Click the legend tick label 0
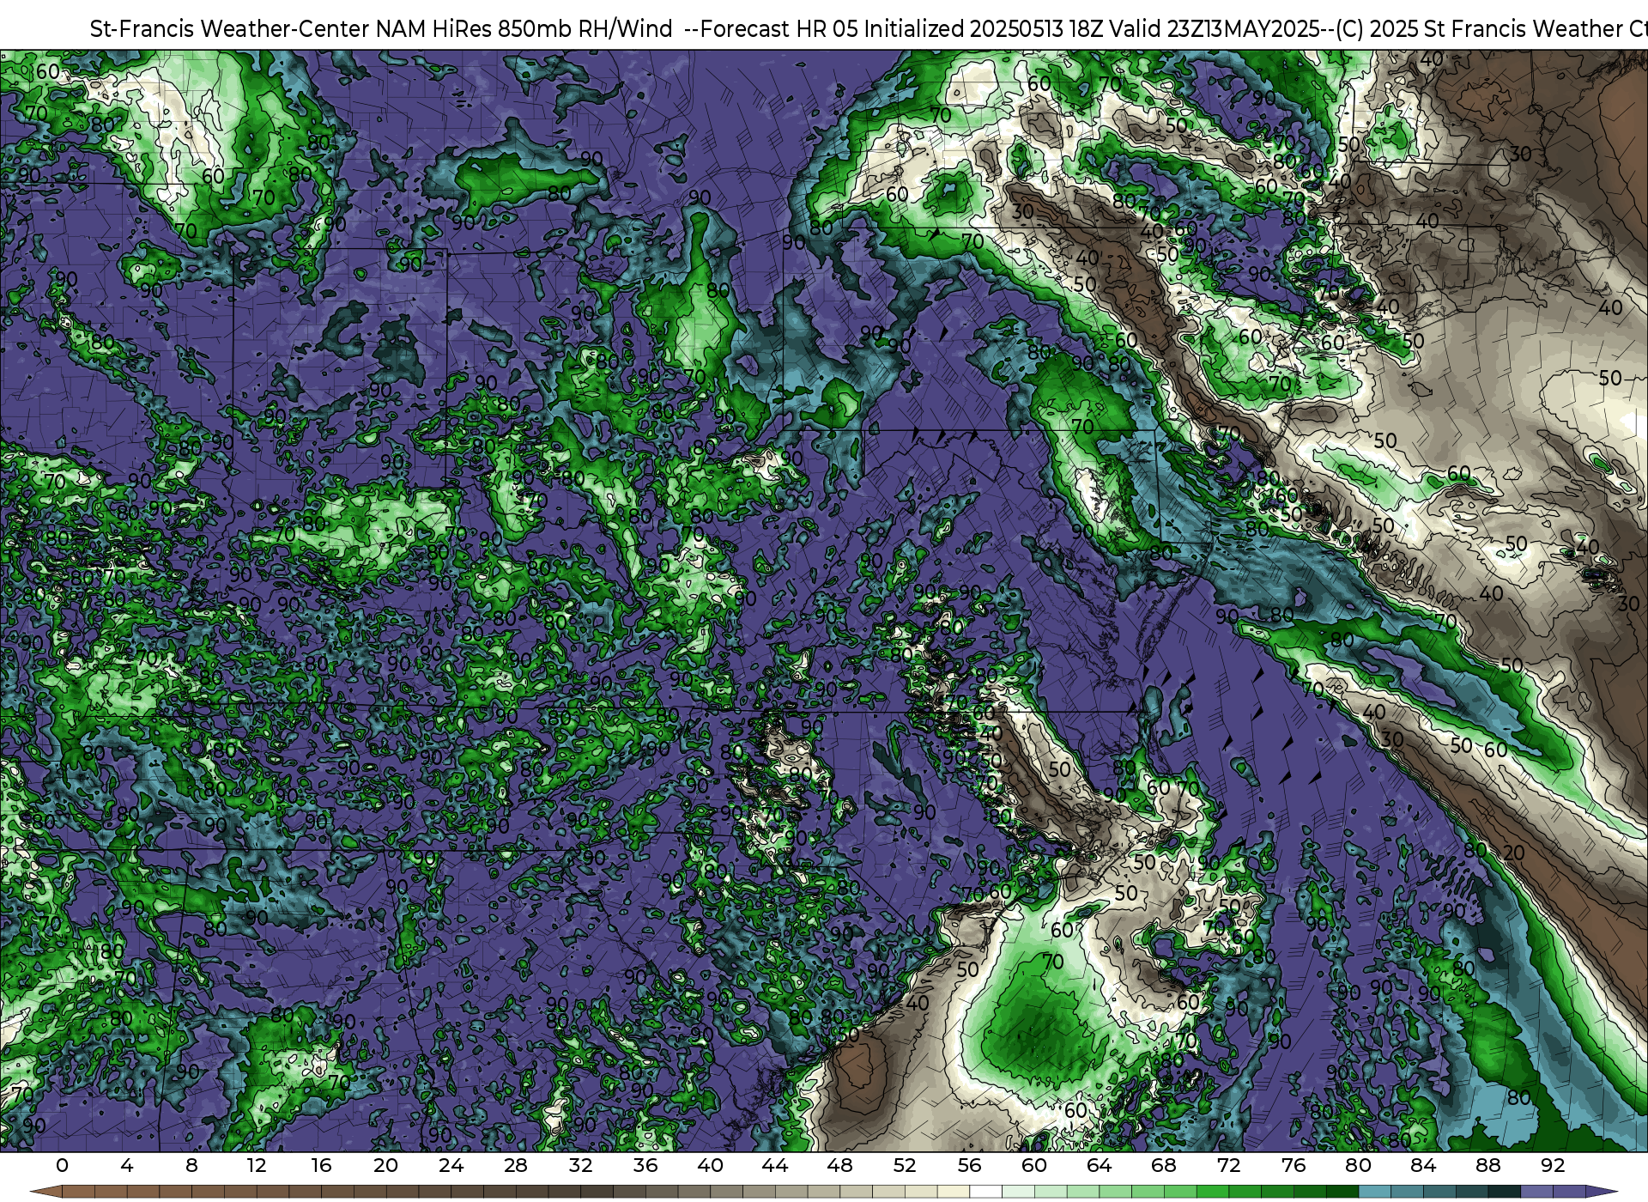Screen dimensions: 1648x1202 (62, 1166)
